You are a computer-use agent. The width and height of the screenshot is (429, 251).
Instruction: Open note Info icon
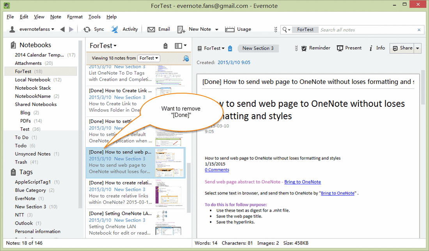click(371, 48)
